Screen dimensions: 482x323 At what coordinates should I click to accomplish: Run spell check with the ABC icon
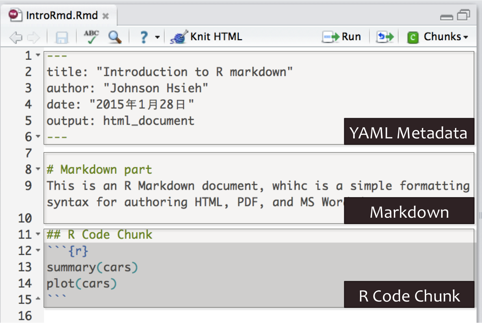[x=91, y=37]
